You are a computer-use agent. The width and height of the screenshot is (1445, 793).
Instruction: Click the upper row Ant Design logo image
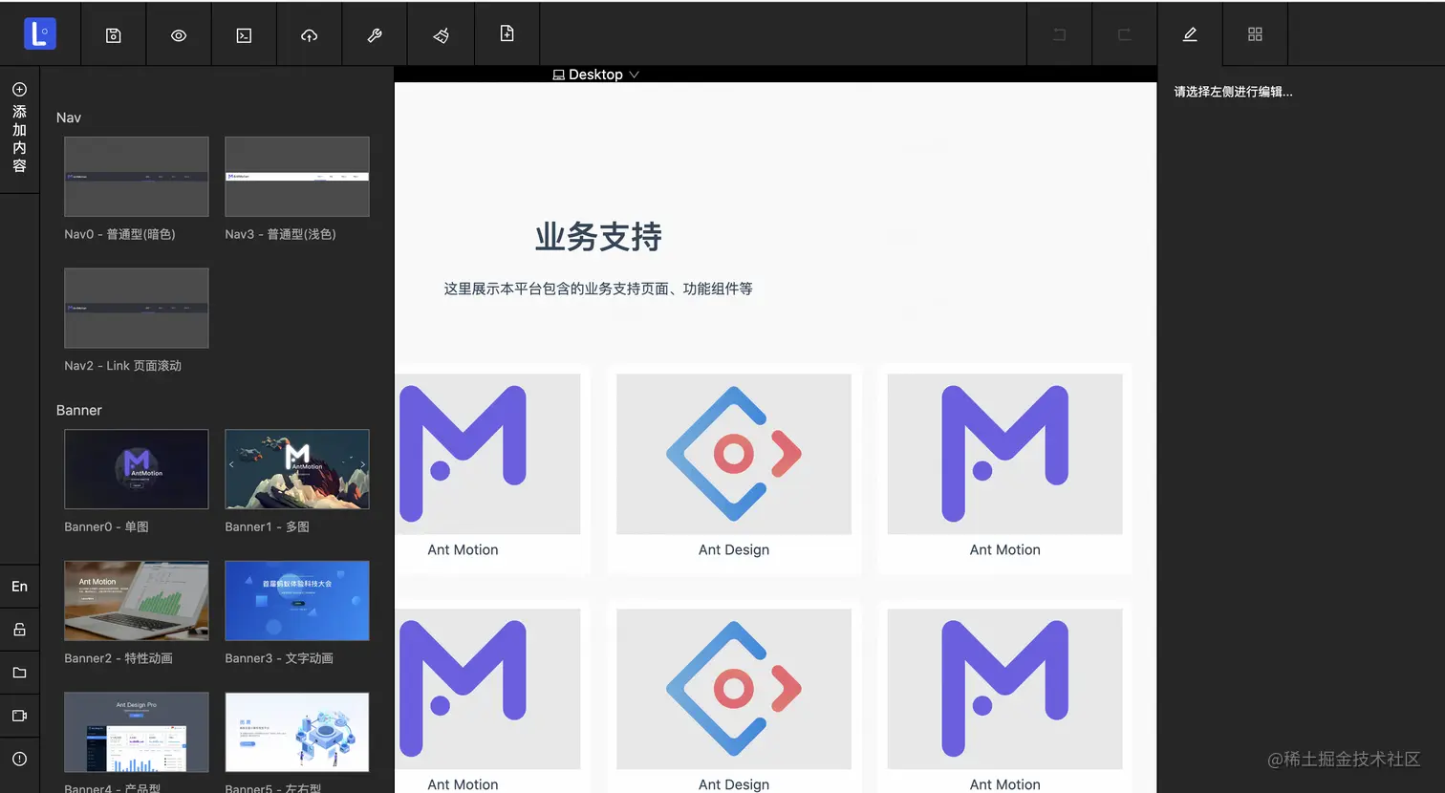point(734,454)
